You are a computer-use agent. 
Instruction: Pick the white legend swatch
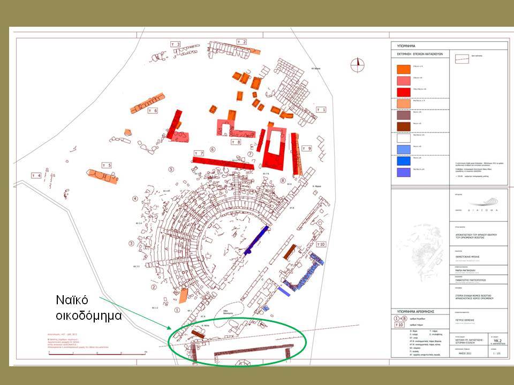(x=404, y=138)
